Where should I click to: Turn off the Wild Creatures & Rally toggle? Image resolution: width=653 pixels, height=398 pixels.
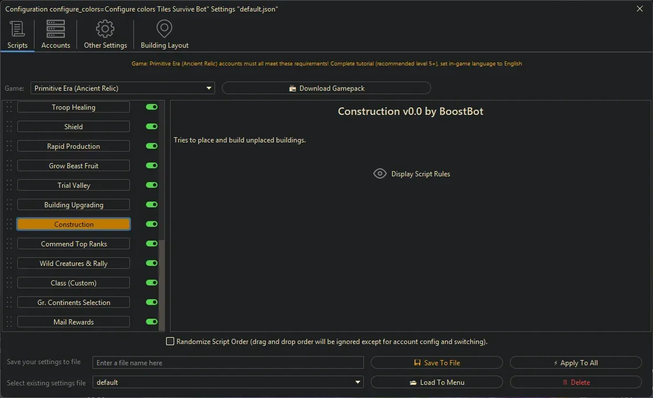point(152,263)
